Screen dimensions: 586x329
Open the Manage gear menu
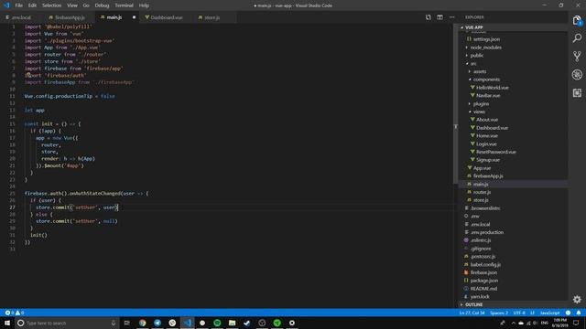pos(577,299)
